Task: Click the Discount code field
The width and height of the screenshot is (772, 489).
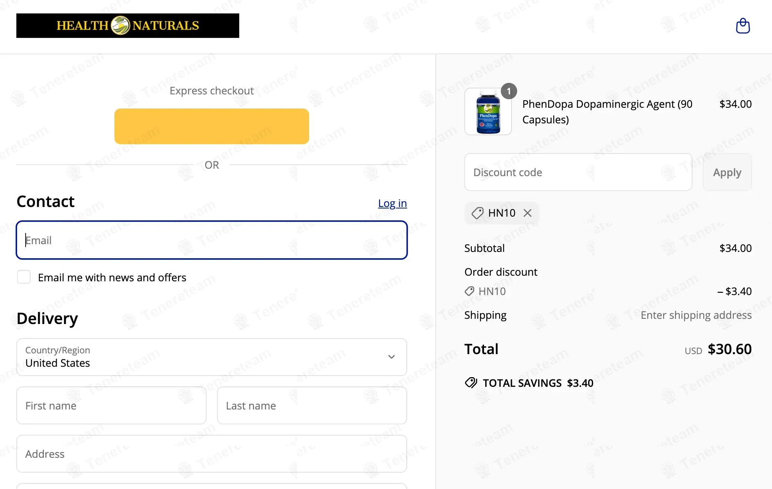Action: (578, 172)
